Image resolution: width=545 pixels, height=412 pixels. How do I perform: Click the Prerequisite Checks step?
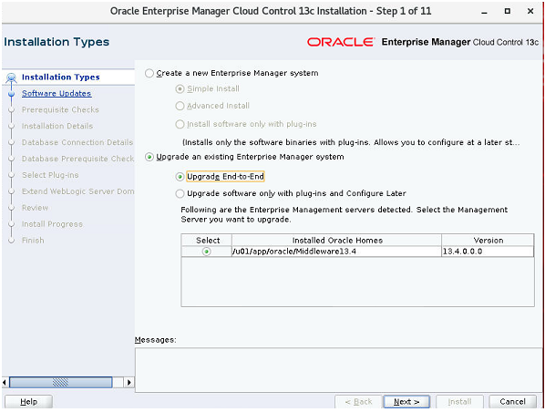coord(60,110)
